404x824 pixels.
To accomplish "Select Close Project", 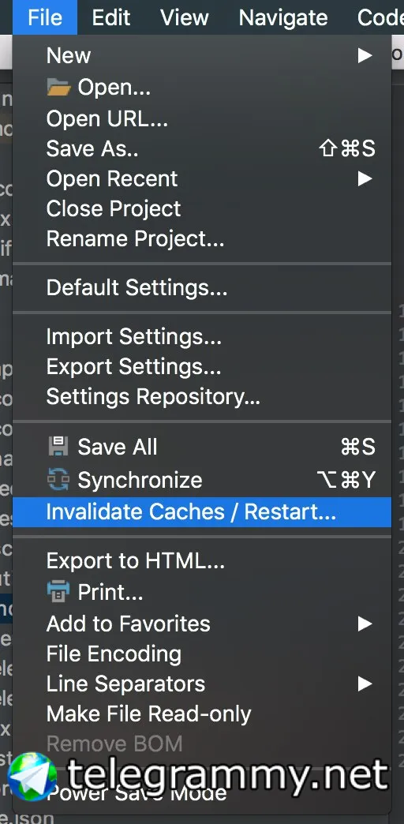I will point(202,208).
